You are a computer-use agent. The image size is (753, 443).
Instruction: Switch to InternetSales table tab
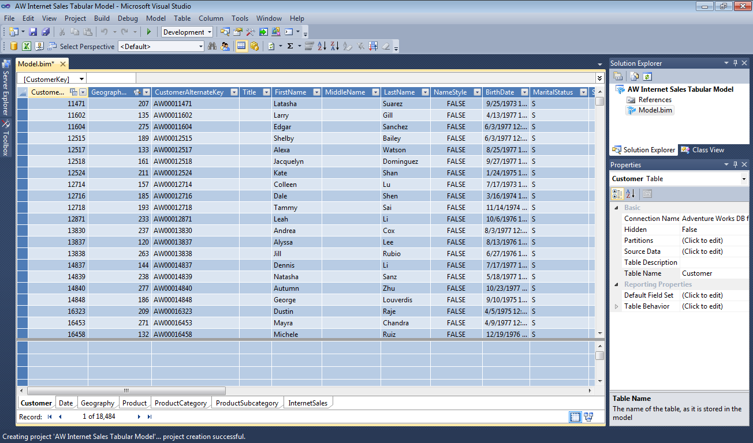308,403
